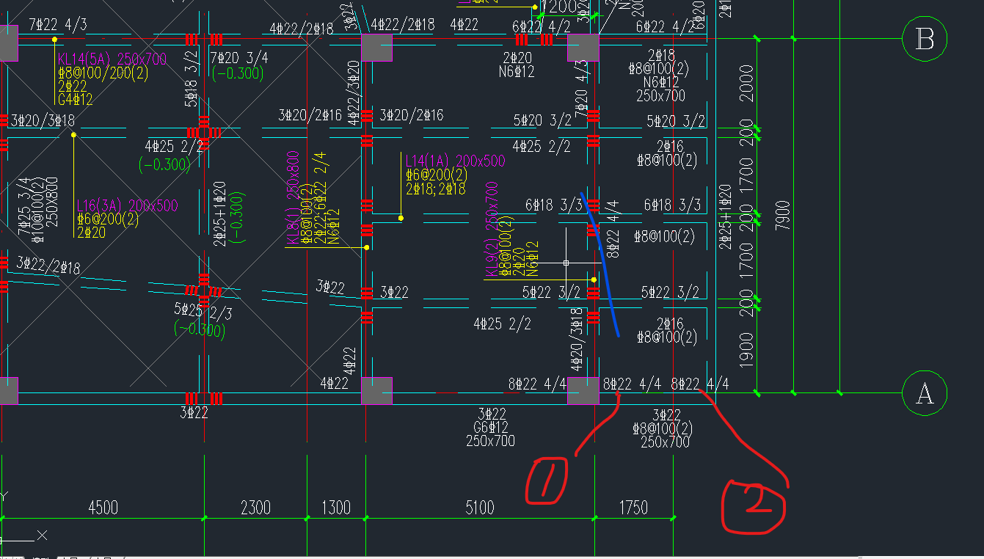Select rebar text 7Φ20 3/4
Viewport: 984px width, 559px height.
[238, 57]
